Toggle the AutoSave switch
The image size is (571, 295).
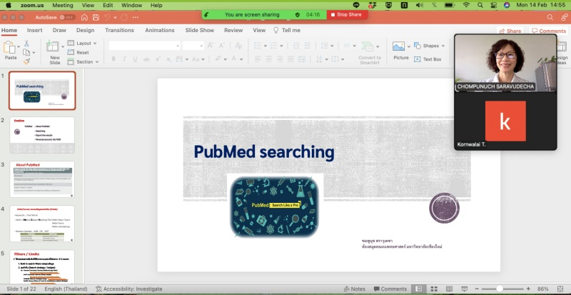66,17
